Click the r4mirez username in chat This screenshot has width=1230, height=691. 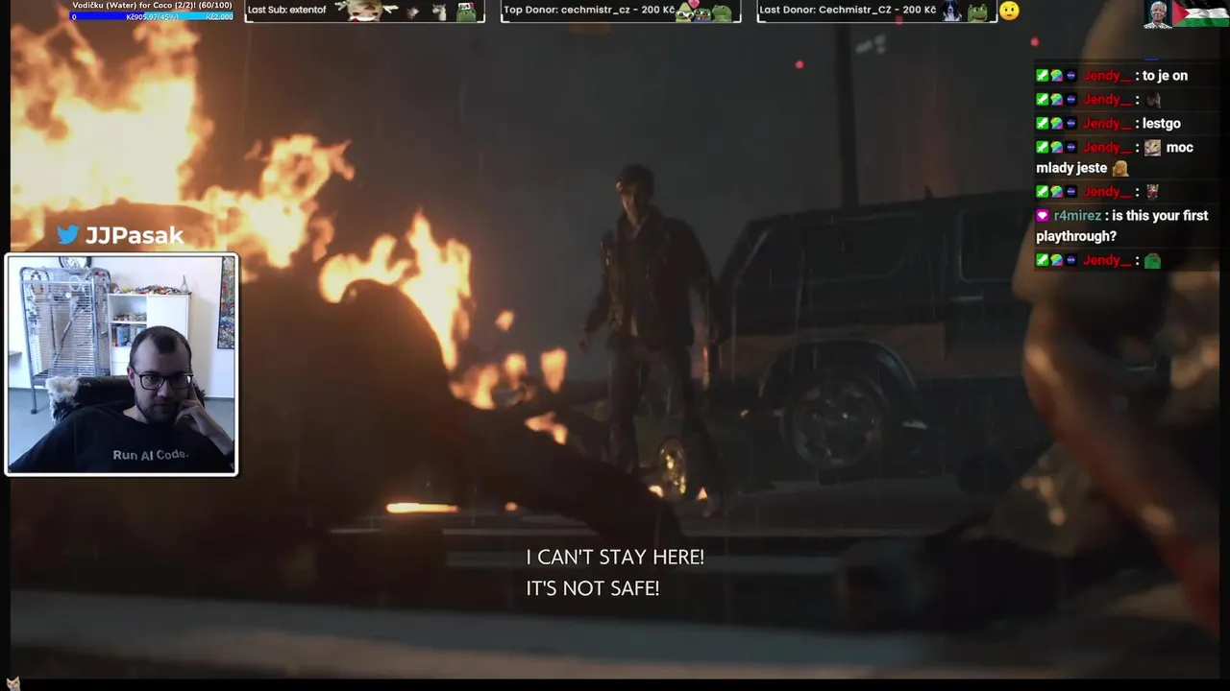click(x=1076, y=215)
